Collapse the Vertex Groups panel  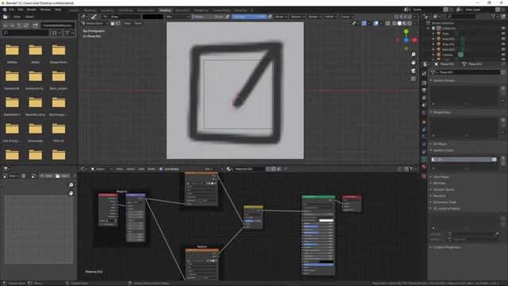pos(444,80)
